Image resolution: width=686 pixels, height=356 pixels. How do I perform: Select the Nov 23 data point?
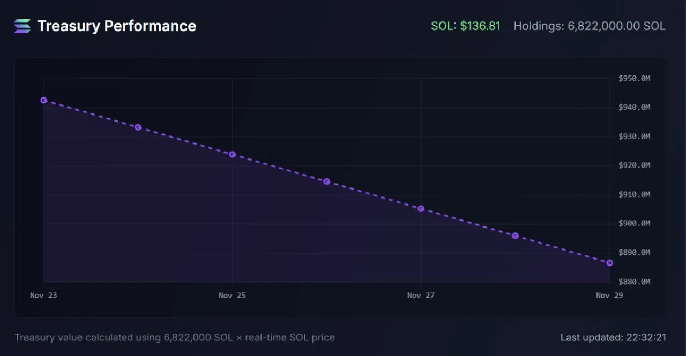[44, 100]
